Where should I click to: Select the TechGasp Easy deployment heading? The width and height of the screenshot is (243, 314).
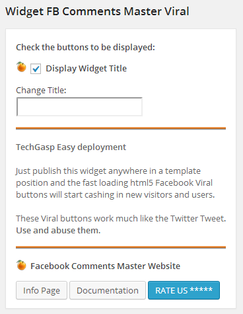coord(71,147)
